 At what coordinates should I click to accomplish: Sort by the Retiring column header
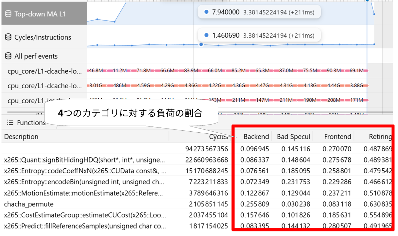[x=380, y=137]
